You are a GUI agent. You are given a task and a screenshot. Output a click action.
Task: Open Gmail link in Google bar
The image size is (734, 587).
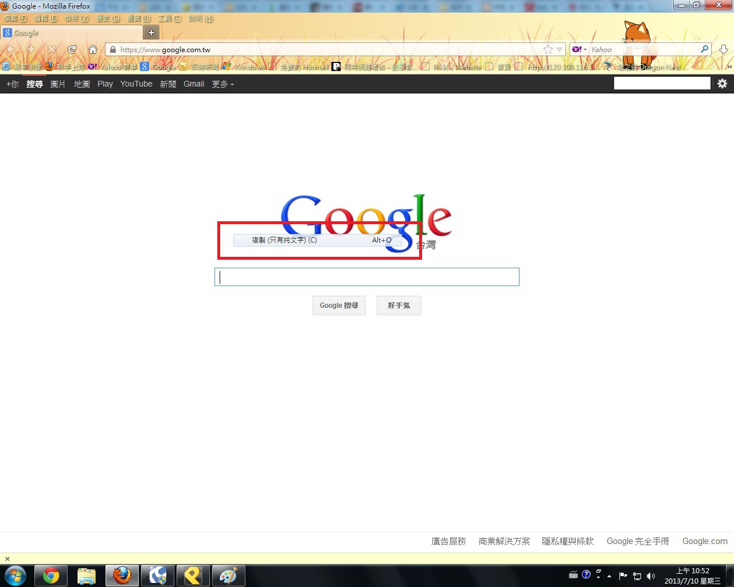(x=194, y=84)
